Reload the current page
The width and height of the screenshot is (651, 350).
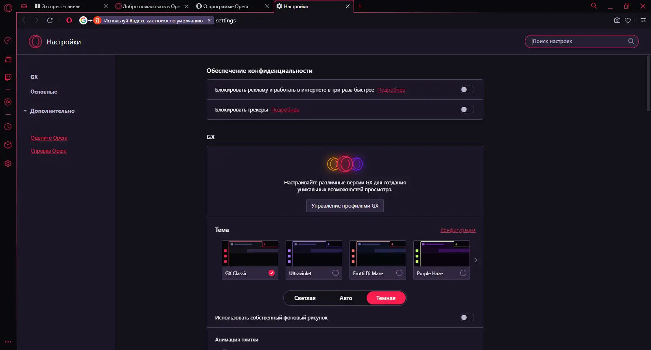pyautogui.click(x=50, y=20)
